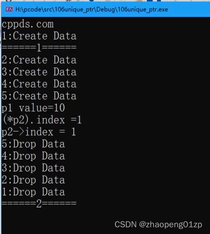Click the 106unique_ptr.exe title bar path
This screenshot has height=234, width=210.
(x=92, y=10)
